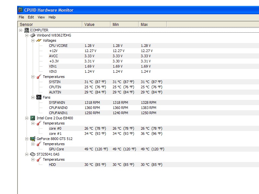The width and height of the screenshot is (259, 194).
Task: Click the Intel Core 2 Duo E8400 label
Action: (x=55, y=118)
